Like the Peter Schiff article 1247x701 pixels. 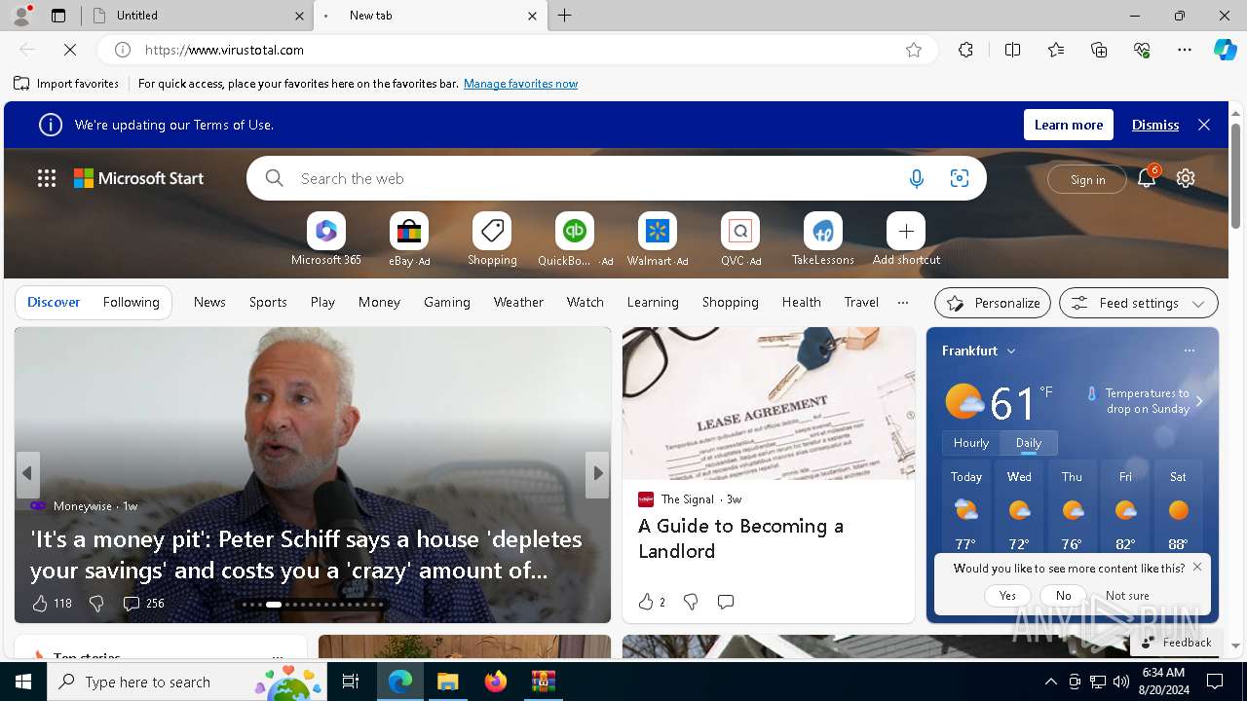coord(40,604)
